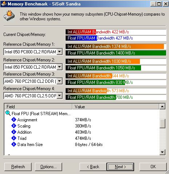
Task: Click the Float FPU/RAM Bandwidth 1050 MB/s bar
Action: point(116,68)
